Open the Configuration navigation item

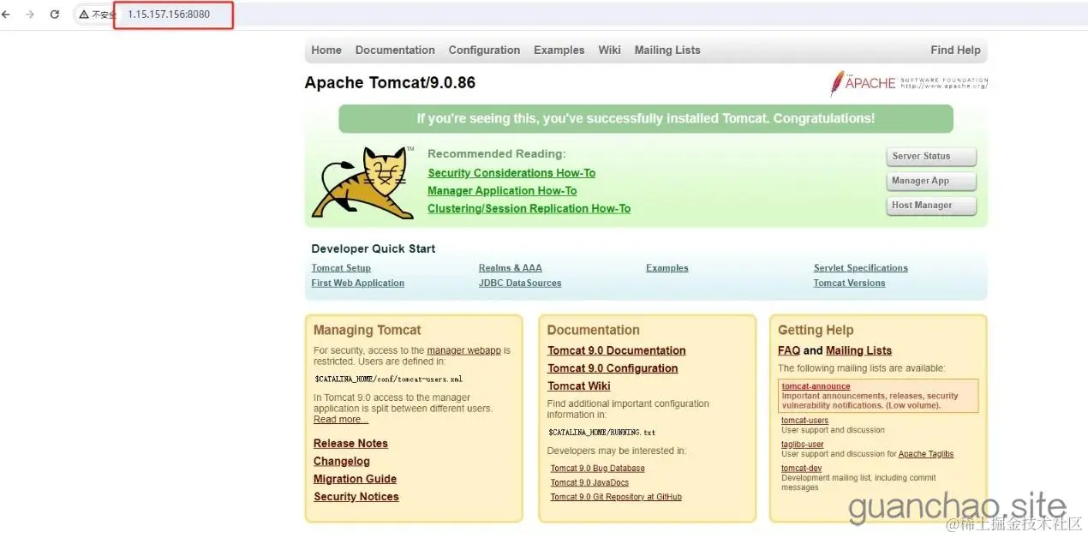tap(484, 51)
